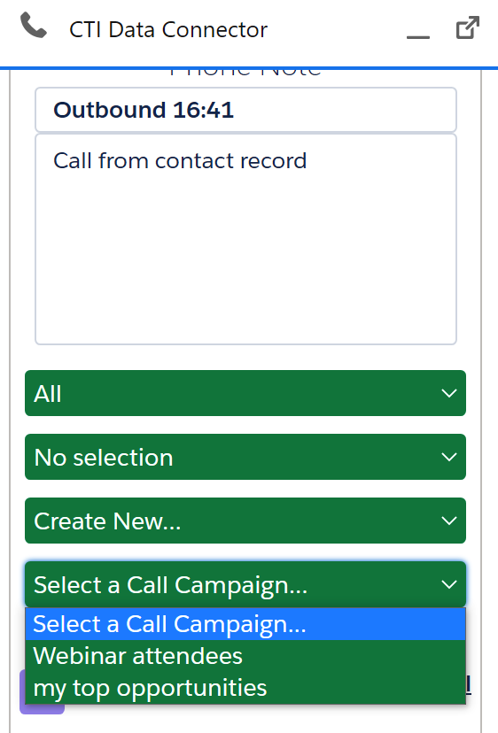Collapse the Select a Call Campaign combo box
498x733 pixels.
[x=245, y=584]
